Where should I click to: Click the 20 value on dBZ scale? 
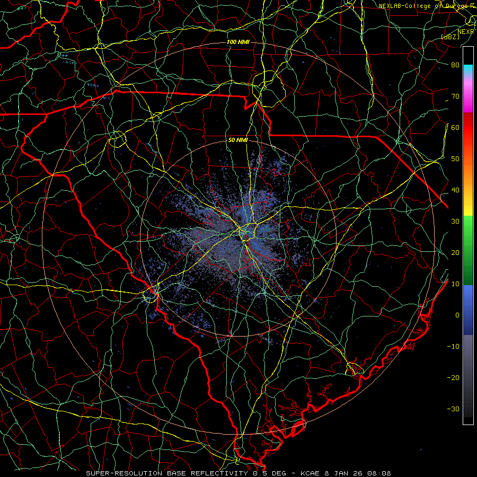(455, 253)
